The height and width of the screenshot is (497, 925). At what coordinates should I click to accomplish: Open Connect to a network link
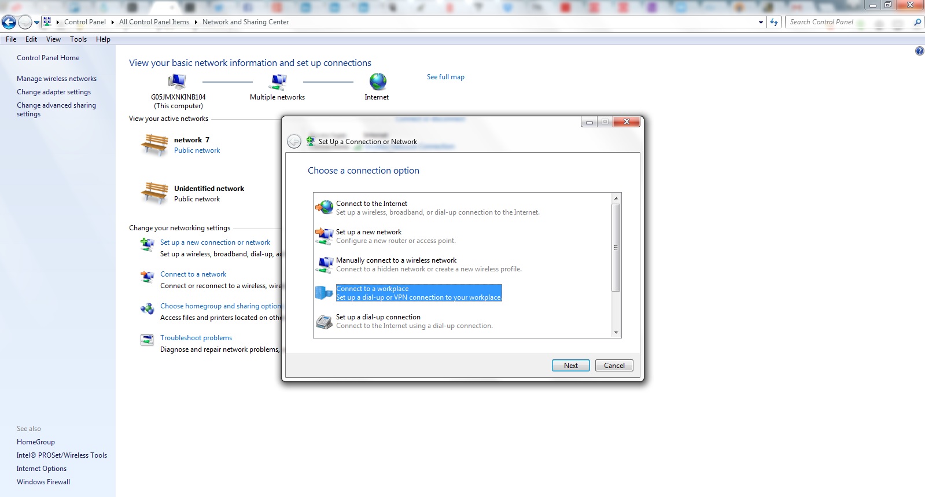pyautogui.click(x=193, y=274)
